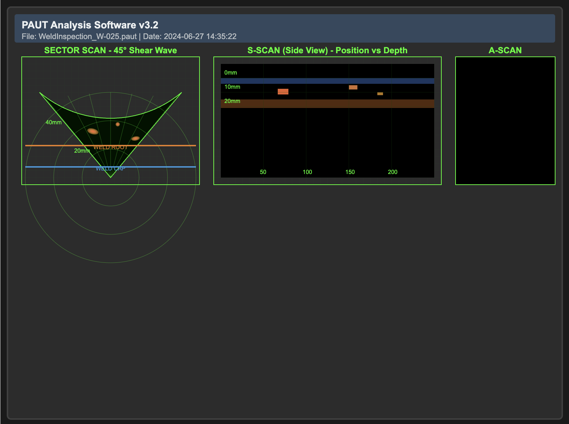The image size is (569, 424).
Task: Select the blue WELD CAP line
Action: (111, 167)
